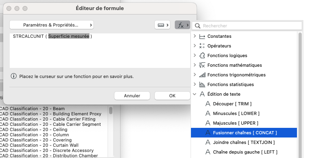This screenshot has height=158, width=309.
Task: Click the Annuler button
Action: (132, 96)
